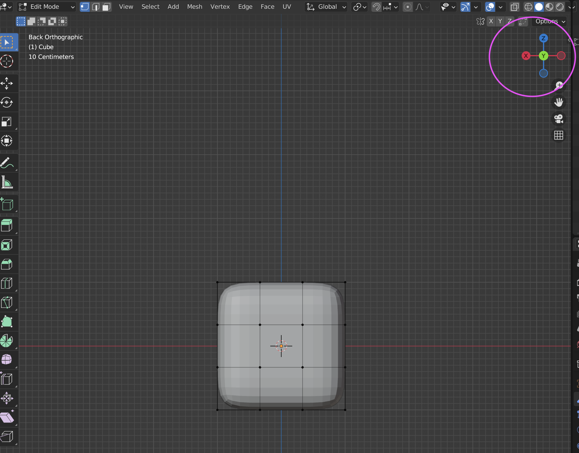Click the pan view hand icon
Viewport: 579px width, 453px height.
[559, 102]
